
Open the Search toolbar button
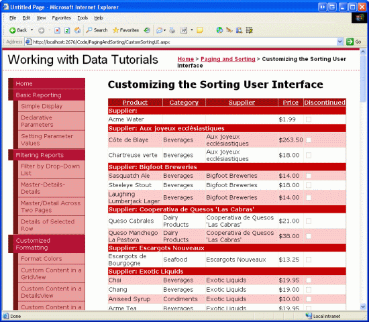97,30
